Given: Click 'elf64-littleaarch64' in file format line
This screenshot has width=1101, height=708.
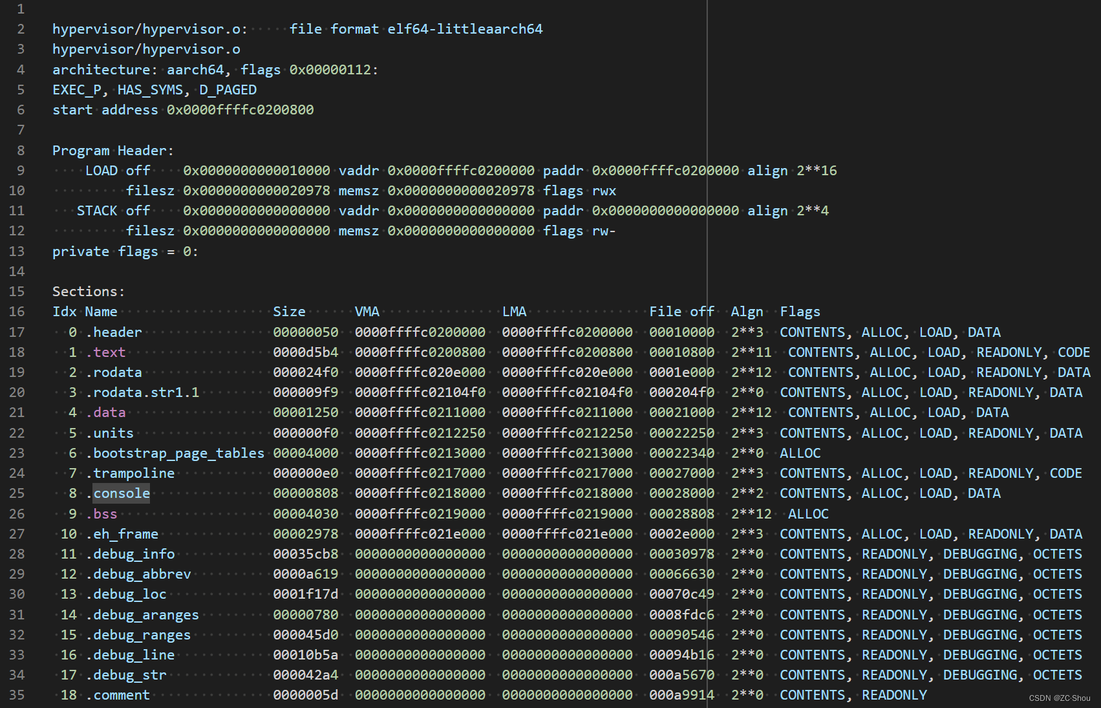Looking at the screenshot, I should pyautogui.click(x=465, y=28).
